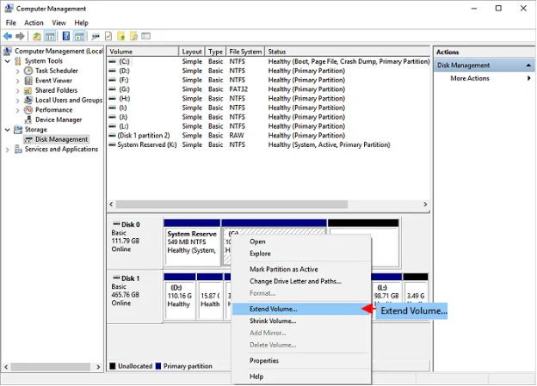537x386 pixels.
Task: Select the (D:) volume row in list
Action: pos(268,70)
